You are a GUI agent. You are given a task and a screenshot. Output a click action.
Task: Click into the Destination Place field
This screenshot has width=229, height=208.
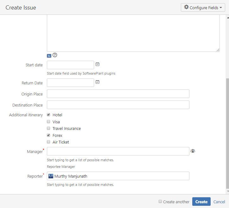[118, 105]
